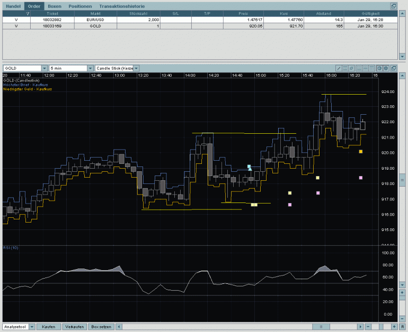Image resolution: width=408 pixels, height=332 pixels.
Task: Detach the chart panel window icon
Action: click(393, 68)
